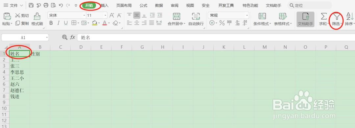Center text horizontally
Screen dimensions: 355x128
(x=137, y=23)
